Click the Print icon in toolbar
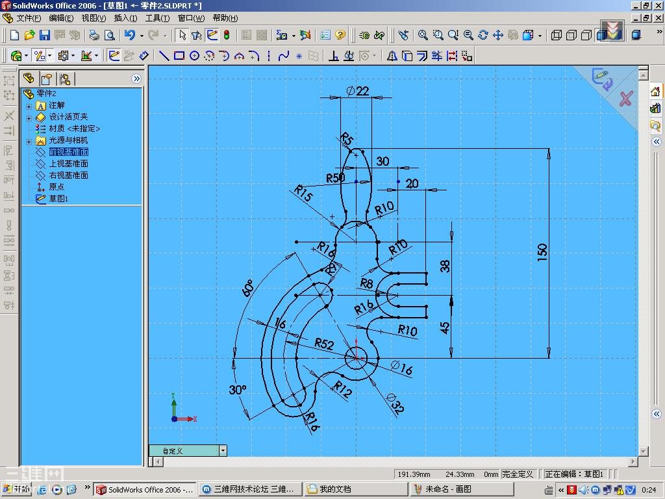Screen dimensions: 665x499 click(95, 35)
